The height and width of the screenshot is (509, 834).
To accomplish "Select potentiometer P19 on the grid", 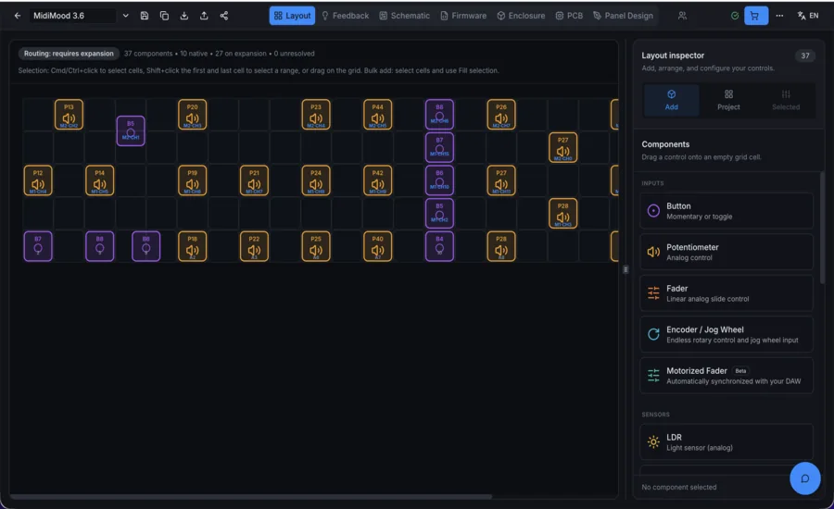I will pyautogui.click(x=192, y=180).
